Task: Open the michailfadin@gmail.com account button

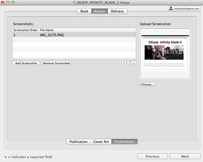Action: point(184,8)
